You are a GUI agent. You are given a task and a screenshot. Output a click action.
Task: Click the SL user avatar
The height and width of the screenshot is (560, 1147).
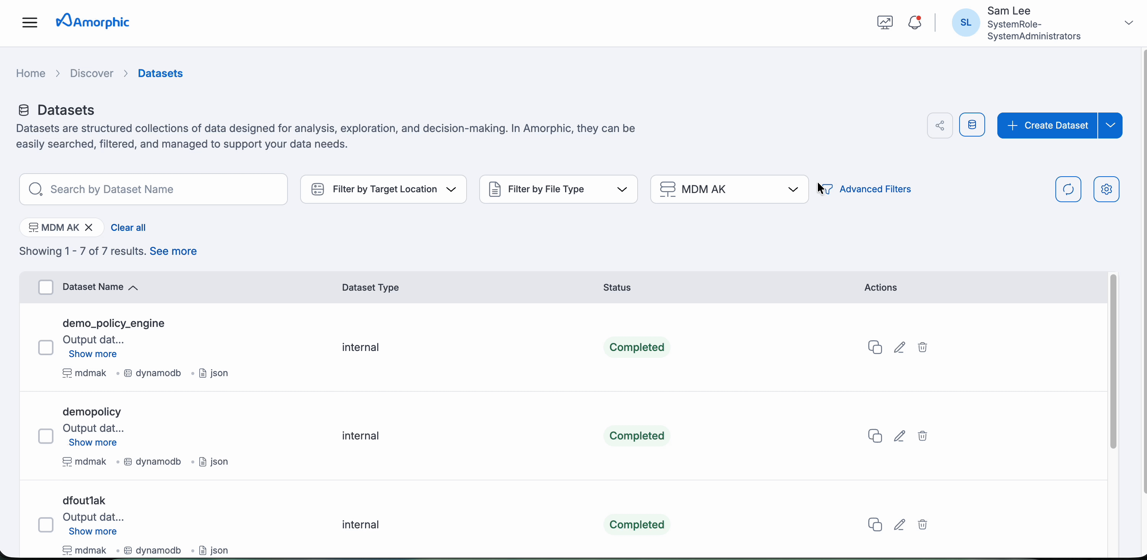point(965,22)
